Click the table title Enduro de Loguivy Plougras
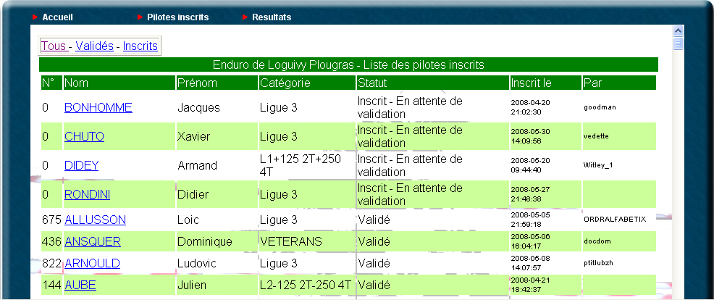 click(349, 64)
